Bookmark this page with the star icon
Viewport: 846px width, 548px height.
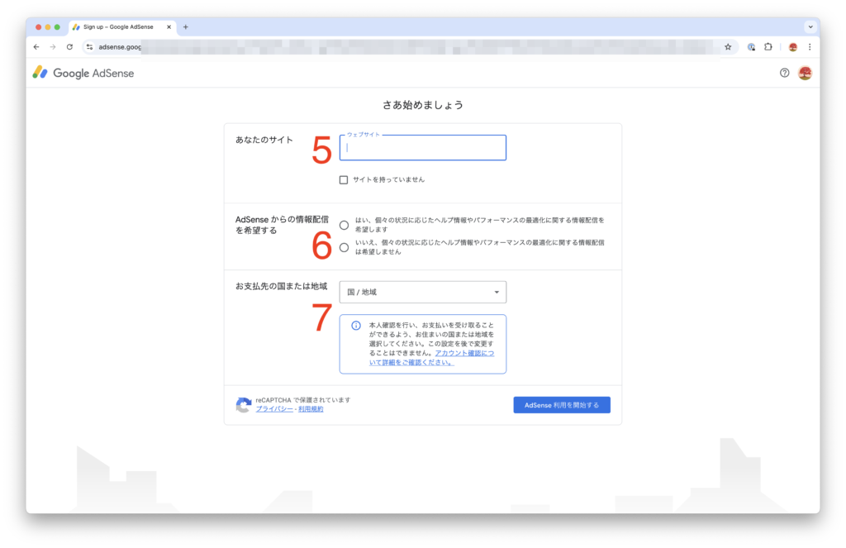[x=728, y=47]
